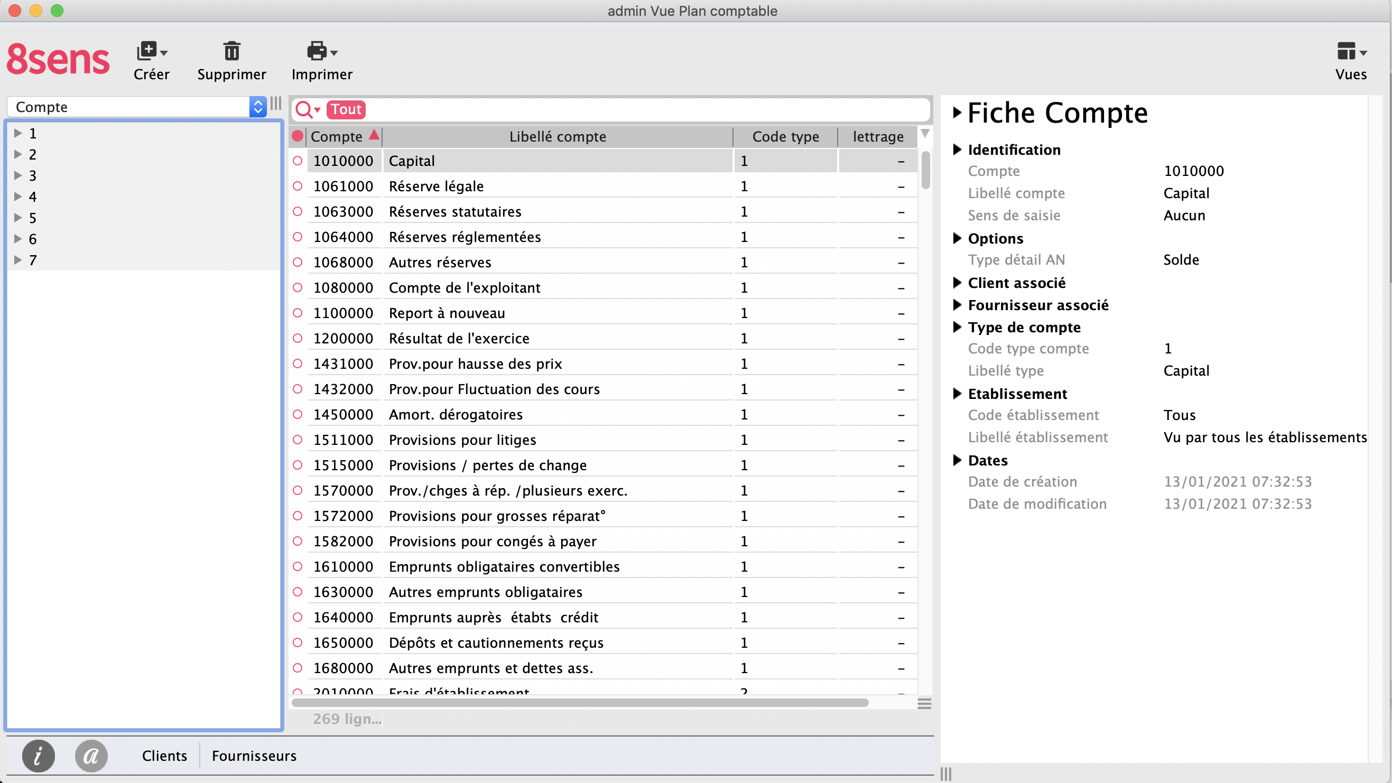Click the 269 lines count label
This screenshot has height=783, width=1392.
coord(347,719)
